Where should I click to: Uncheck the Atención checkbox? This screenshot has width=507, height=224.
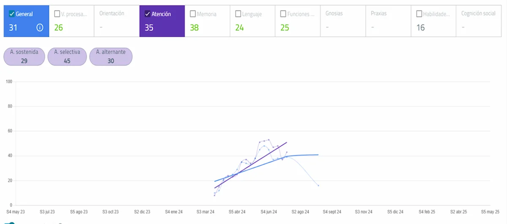147,14
